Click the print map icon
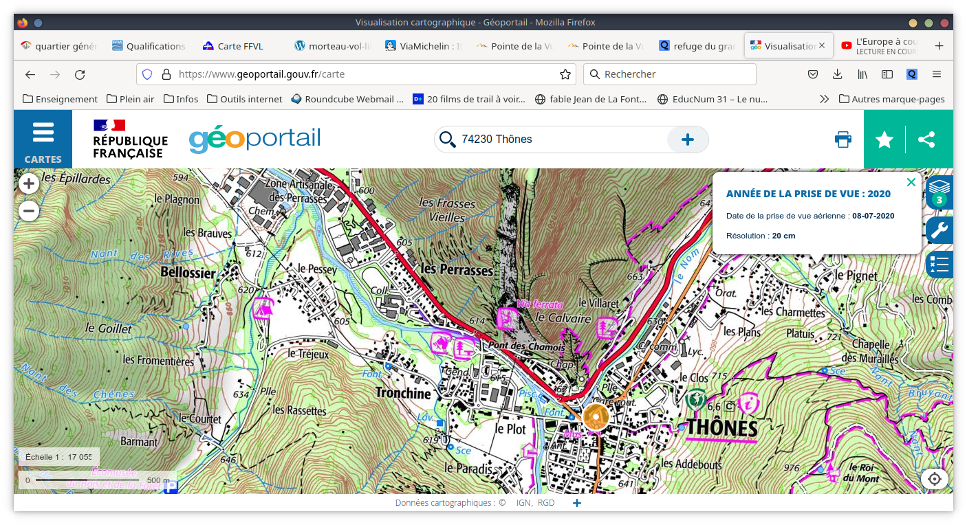This screenshot has width=967, height=525. 843,139
